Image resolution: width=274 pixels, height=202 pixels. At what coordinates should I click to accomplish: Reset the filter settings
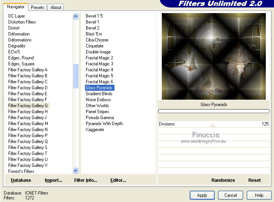click(x=254, y=180)
